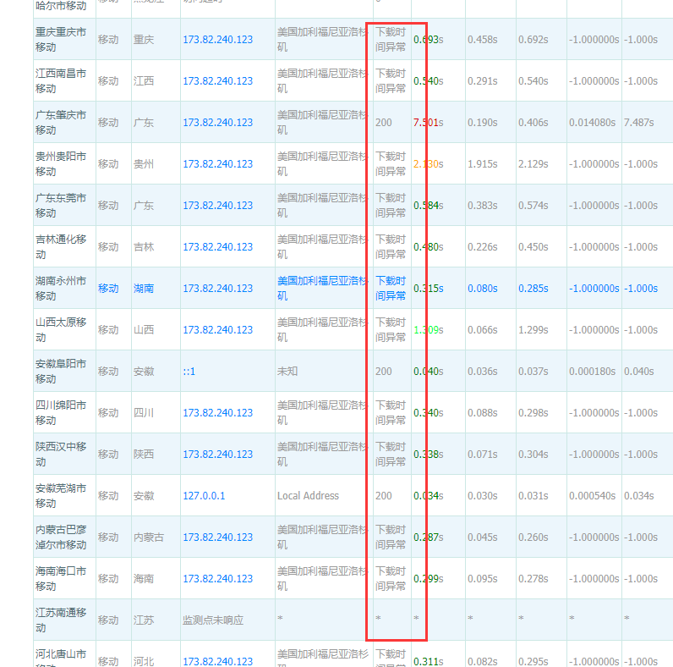Click the 0.080s value in 湖南 row
673x667 pixels.
click(x=483, y=289)
